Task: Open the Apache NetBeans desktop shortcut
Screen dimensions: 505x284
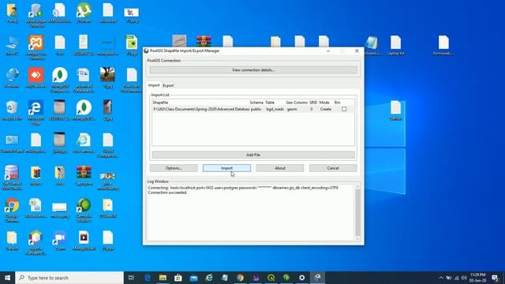Action: click(x=36, y=242)
